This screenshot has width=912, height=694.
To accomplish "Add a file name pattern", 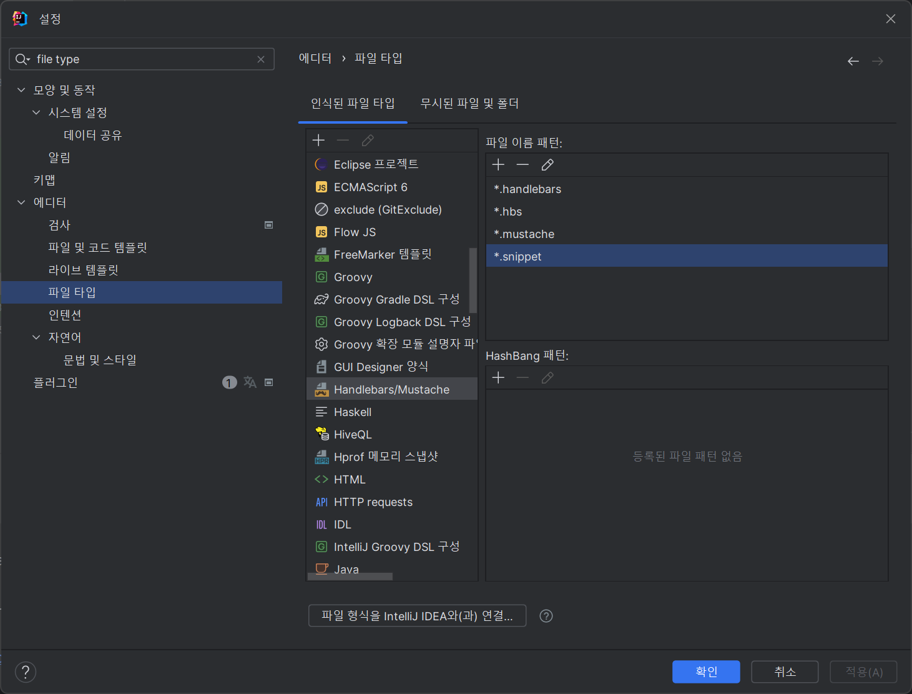I will pos(498,165).
